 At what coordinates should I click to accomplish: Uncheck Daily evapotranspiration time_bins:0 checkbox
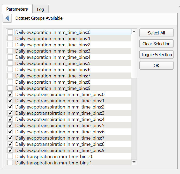[10, 95]
